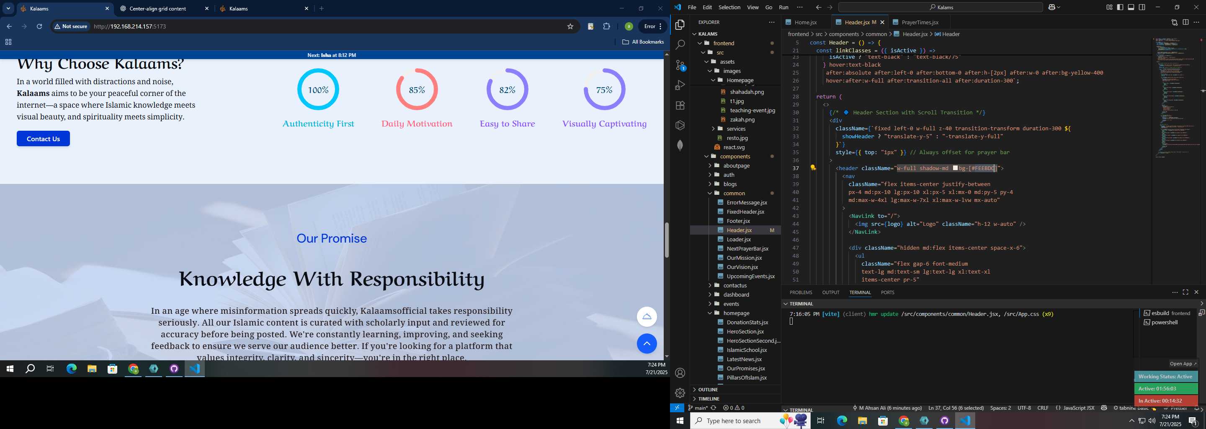Screen dimensions: 1206x429
Task: Click the Open App button in VS Code
Action: (1183, 364)
